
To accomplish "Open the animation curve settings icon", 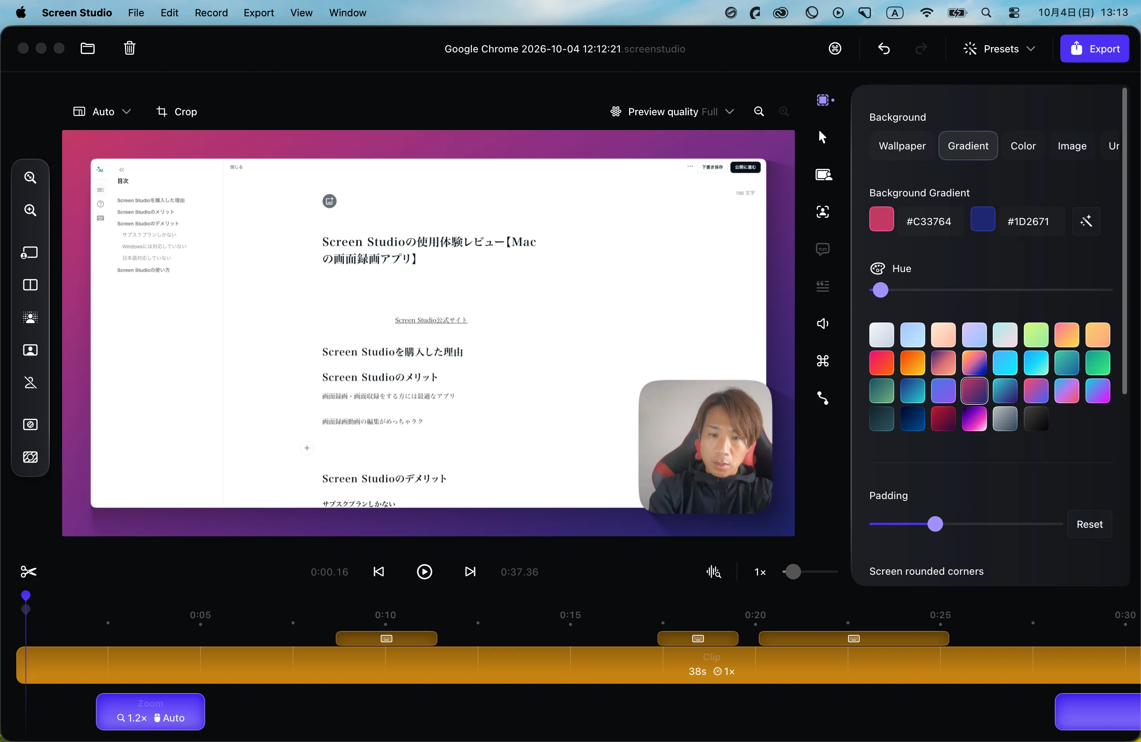I will [x=823, y=398].
